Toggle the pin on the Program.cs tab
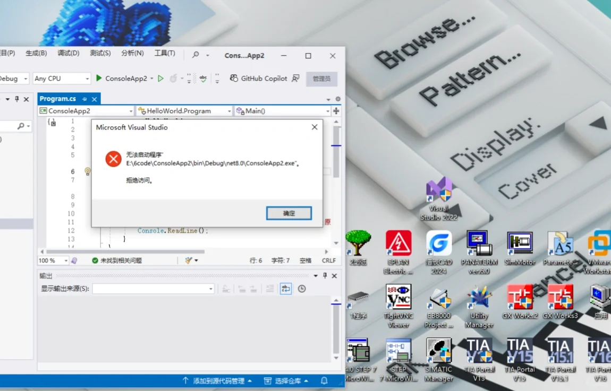The width and height of the screenshot is (611, 391). (x=84, y=99)
